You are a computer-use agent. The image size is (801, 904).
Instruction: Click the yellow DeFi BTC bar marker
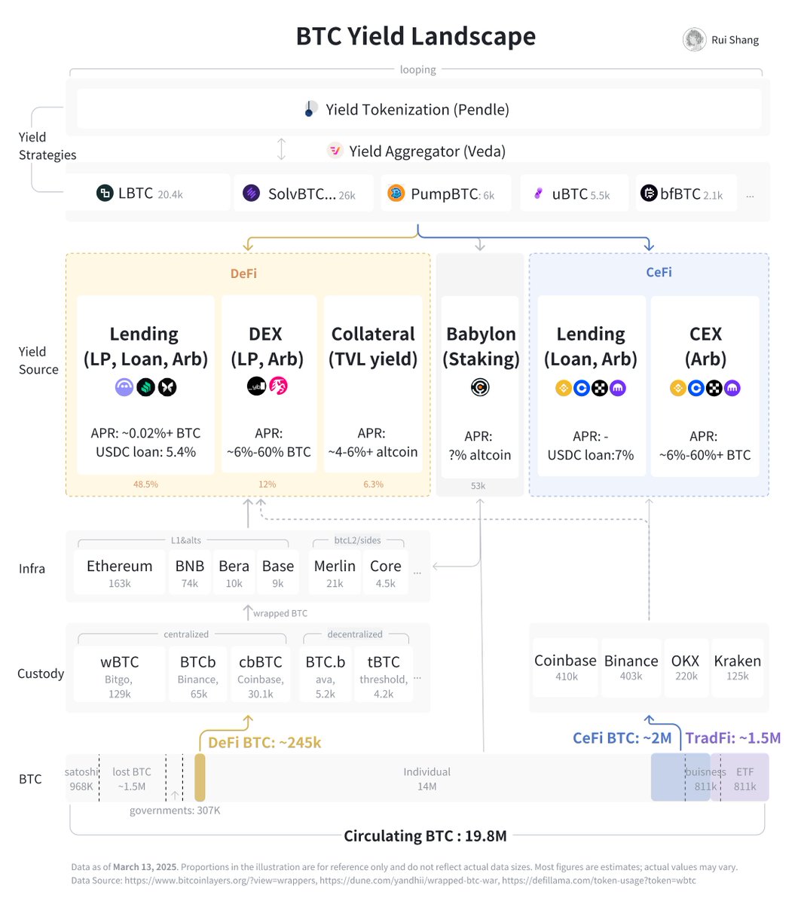[x=199, y=777]
